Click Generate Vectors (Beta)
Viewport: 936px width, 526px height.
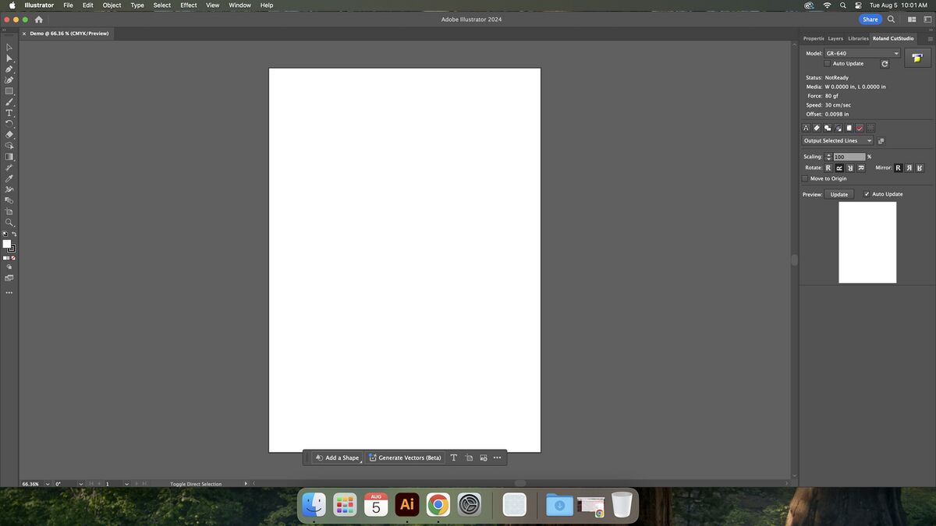[x=406, y=458]
